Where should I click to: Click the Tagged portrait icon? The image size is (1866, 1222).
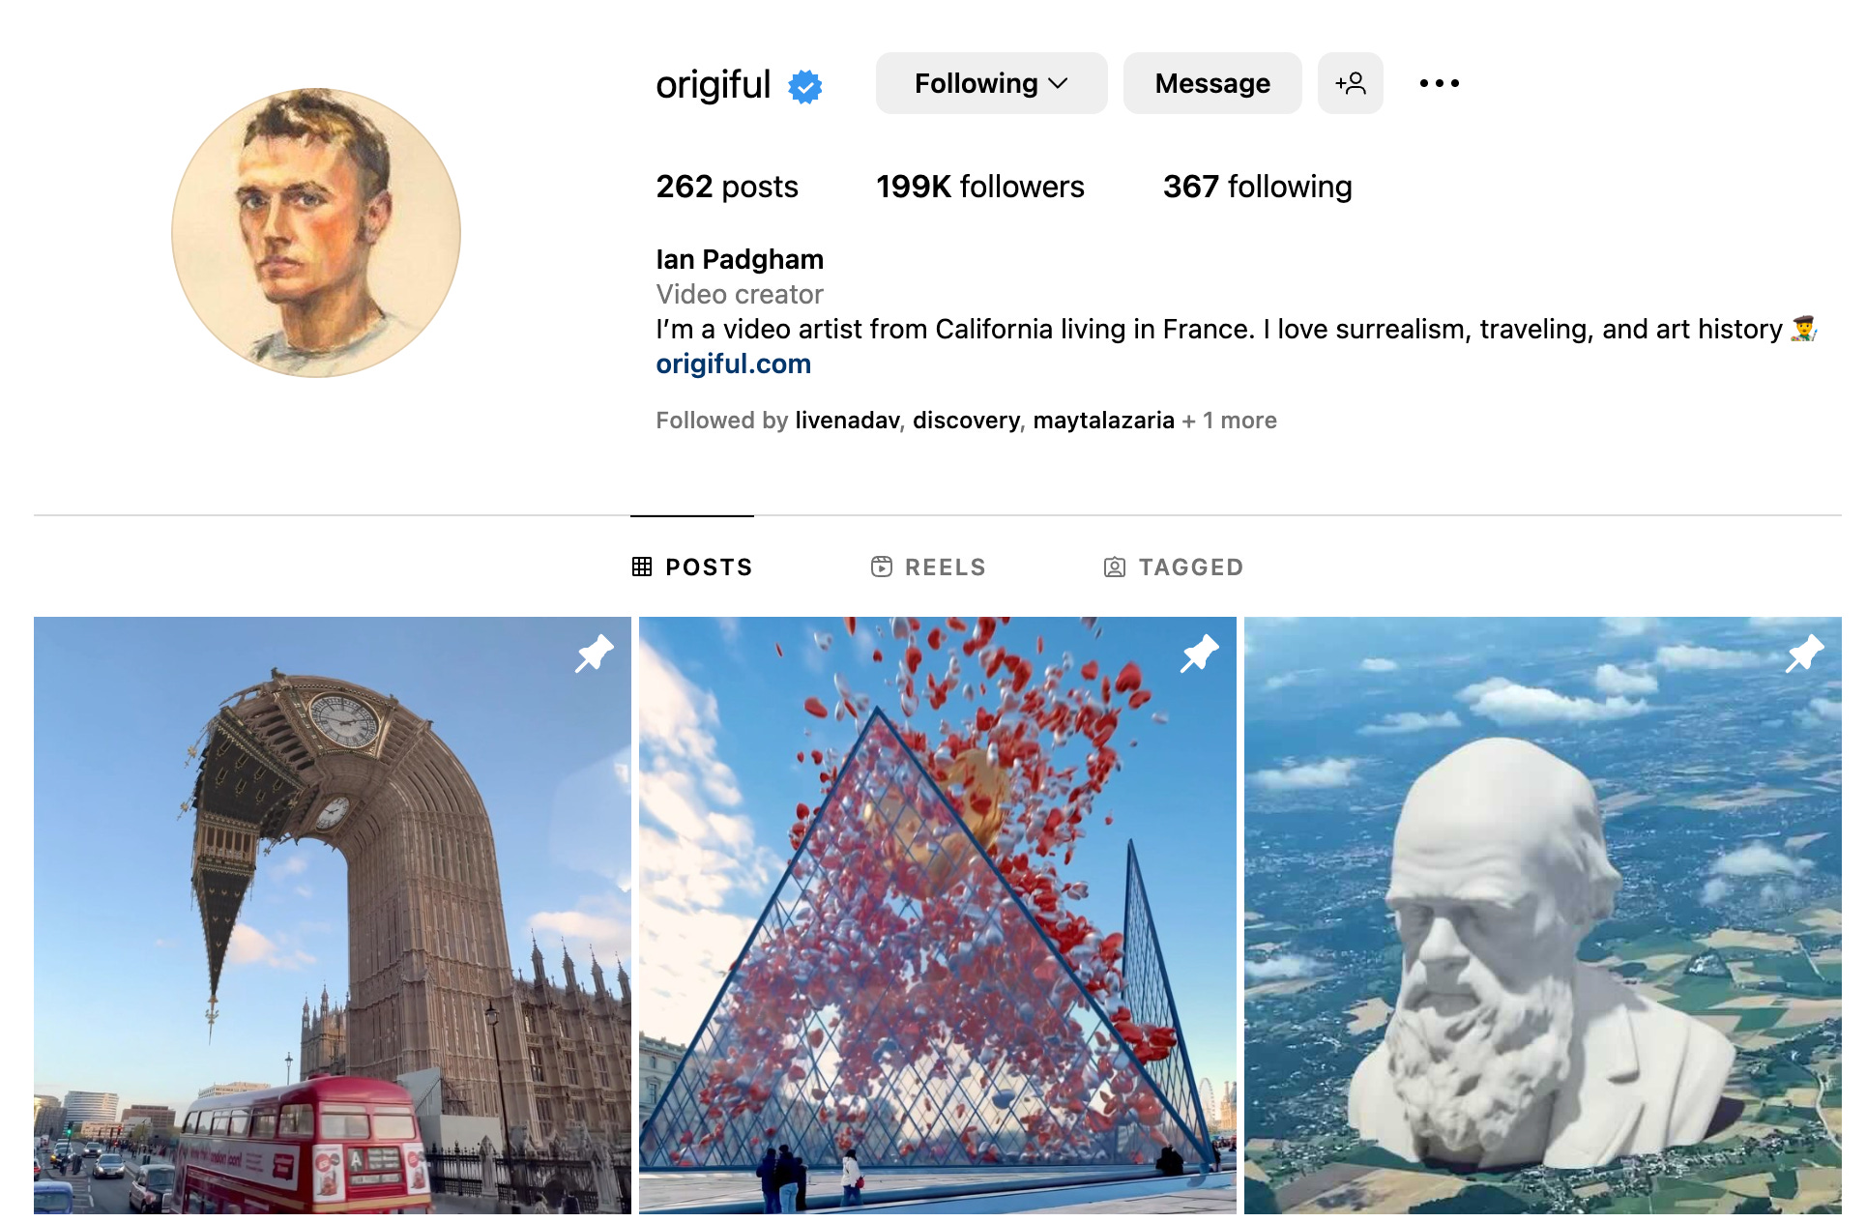click(x=1115, y=567)
